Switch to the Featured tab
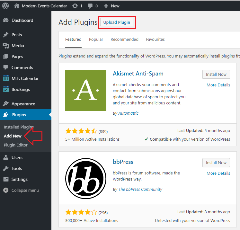Screen dimensions: 240x230 point(73,39)
